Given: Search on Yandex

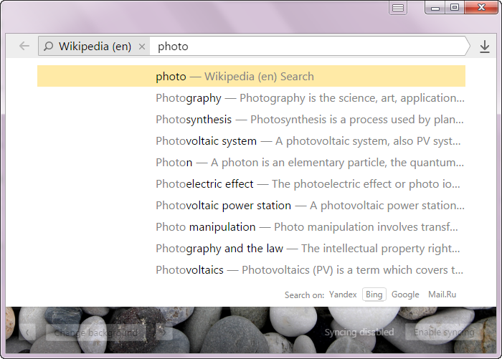Looking at the screenshot, I should click(343, 295).
